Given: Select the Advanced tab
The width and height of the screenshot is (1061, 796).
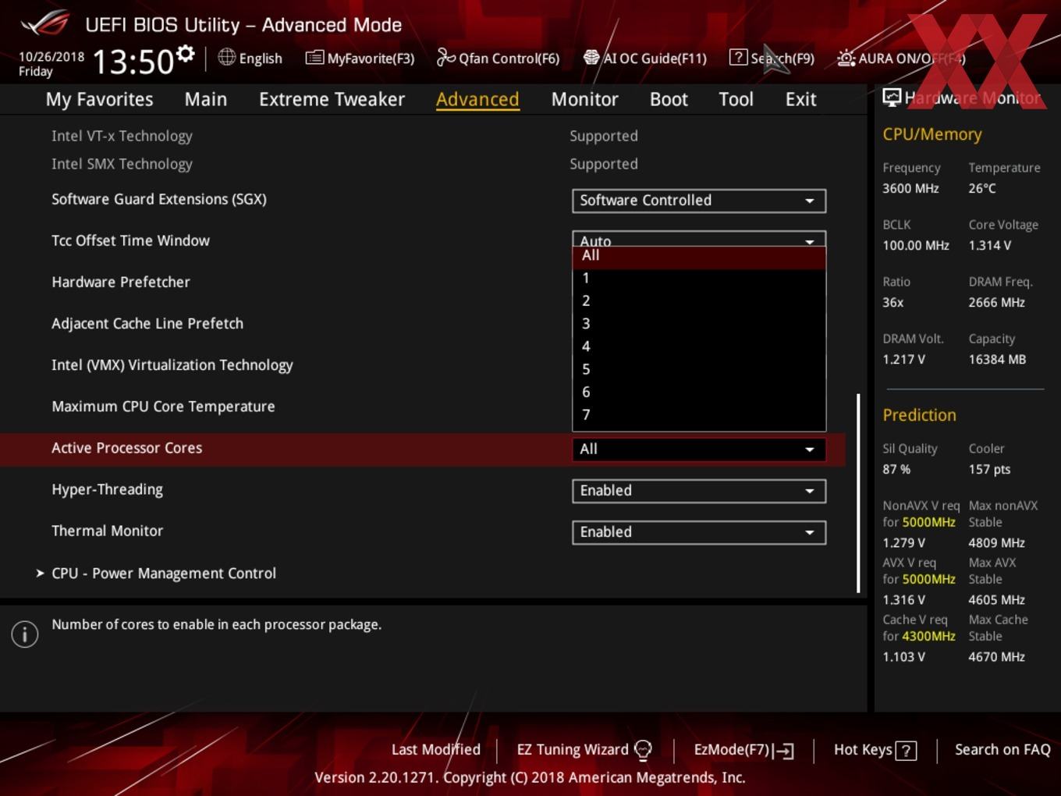Looking at the screenshot, I should coord(477,99).
